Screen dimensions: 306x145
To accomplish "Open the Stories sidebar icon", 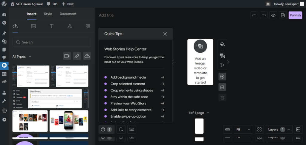I will pyautogui.click(x=4, y=66).
